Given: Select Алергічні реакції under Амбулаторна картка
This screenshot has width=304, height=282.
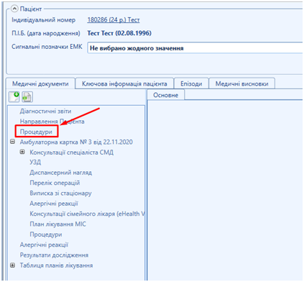Looking at the screenshot, I should (54, 204).
